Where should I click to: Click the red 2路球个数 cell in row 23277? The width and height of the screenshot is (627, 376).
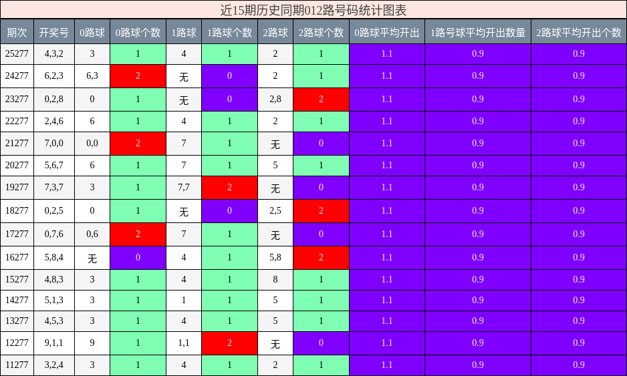tap(321, 99)
